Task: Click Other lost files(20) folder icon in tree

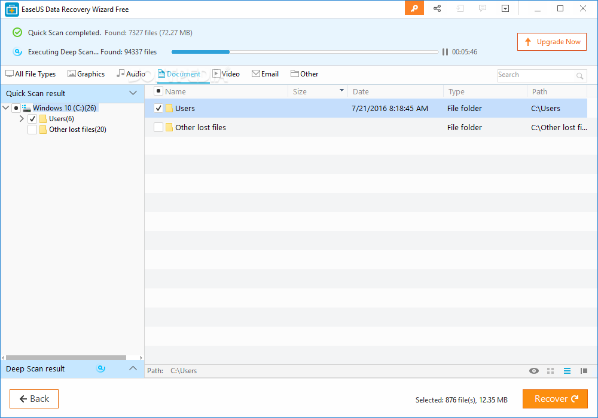Action: coord(43,130)
